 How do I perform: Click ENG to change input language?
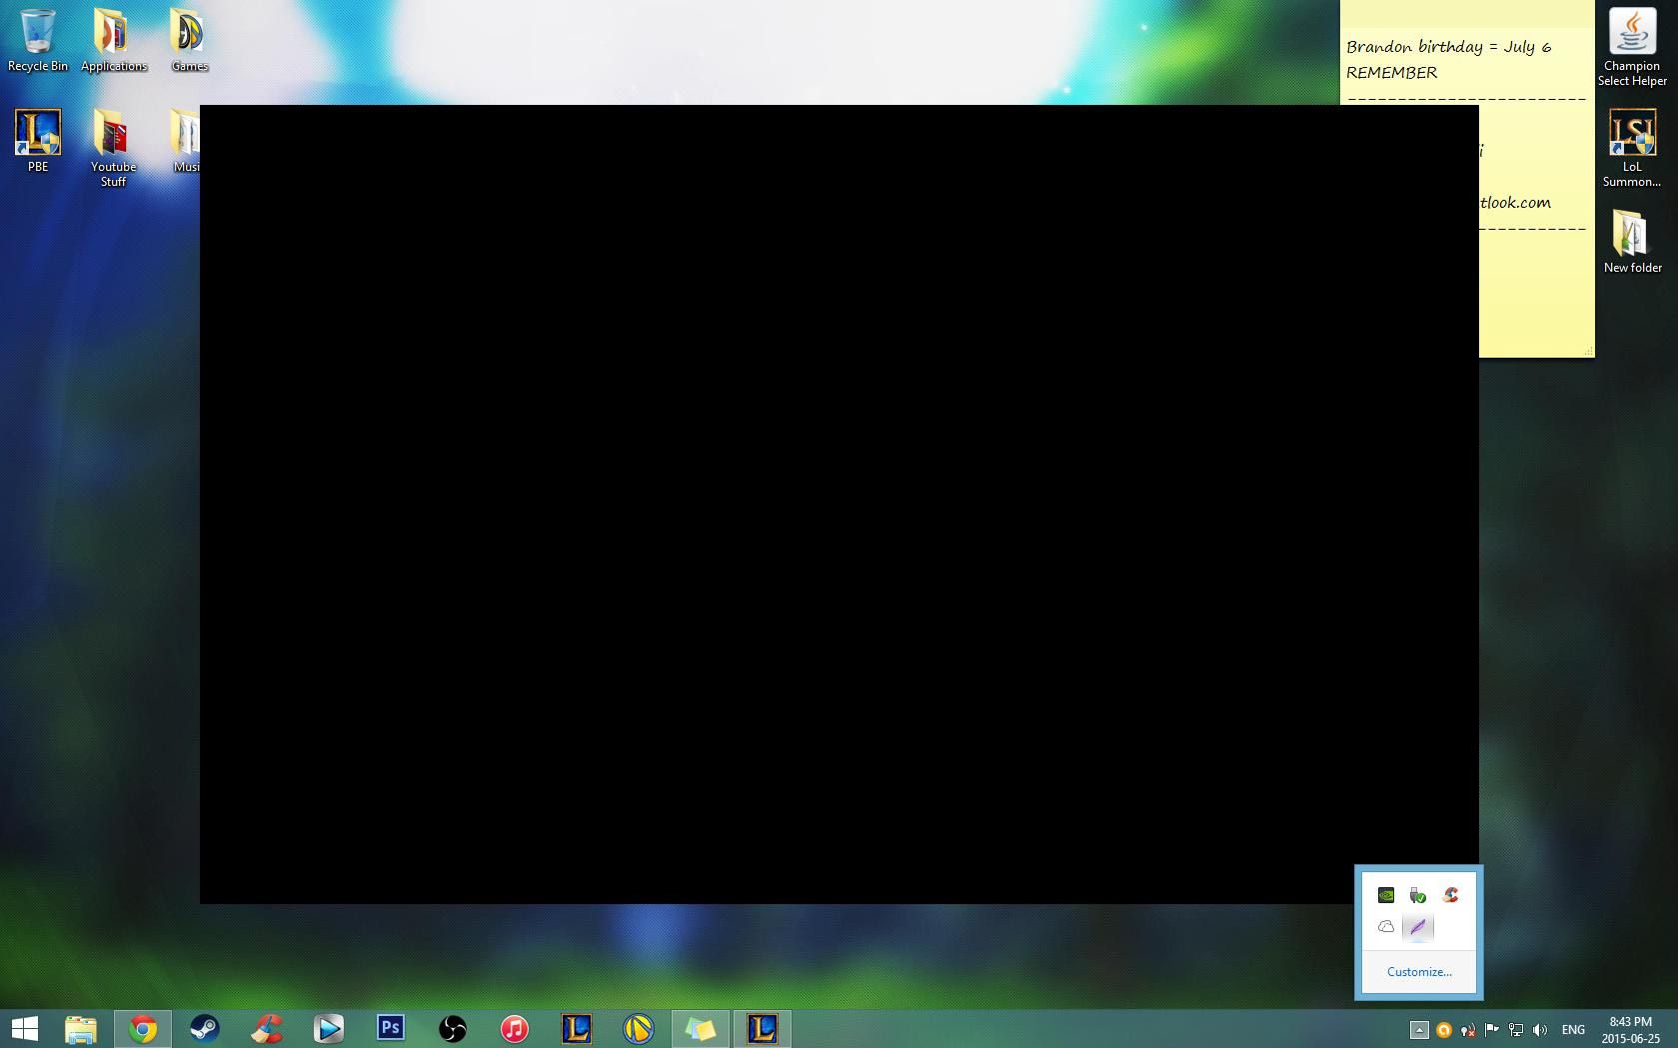click(1573, 1030)
